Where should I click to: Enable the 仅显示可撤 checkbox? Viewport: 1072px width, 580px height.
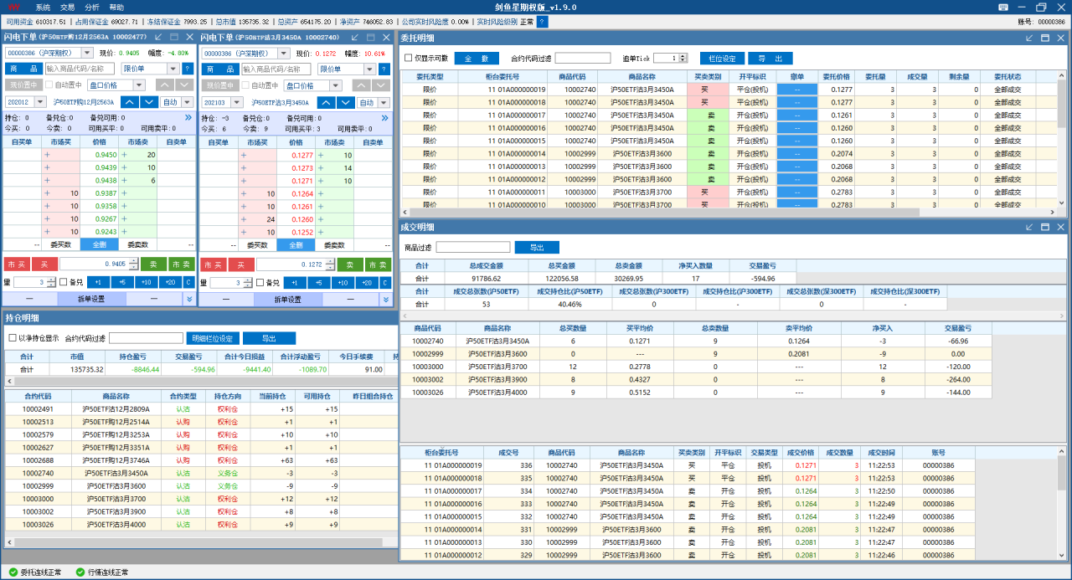tap(409, 59)
